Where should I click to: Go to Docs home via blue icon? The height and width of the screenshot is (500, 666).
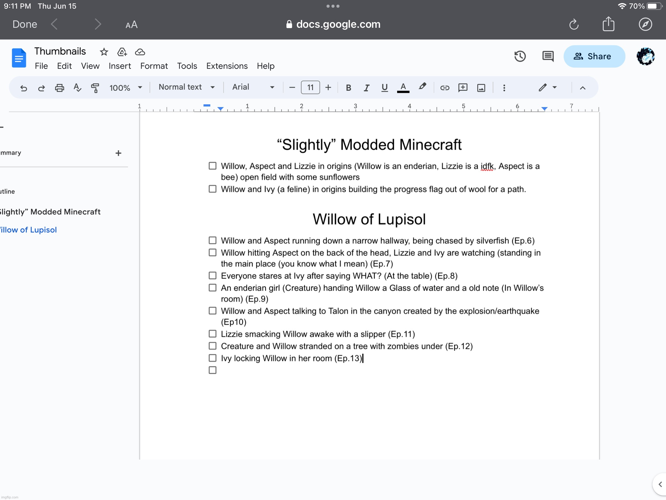click(19, 58)
